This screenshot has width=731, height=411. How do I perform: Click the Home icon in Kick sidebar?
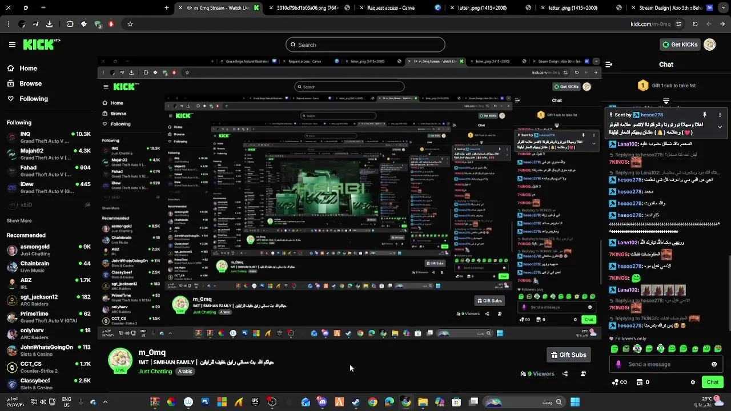point(11,68)
